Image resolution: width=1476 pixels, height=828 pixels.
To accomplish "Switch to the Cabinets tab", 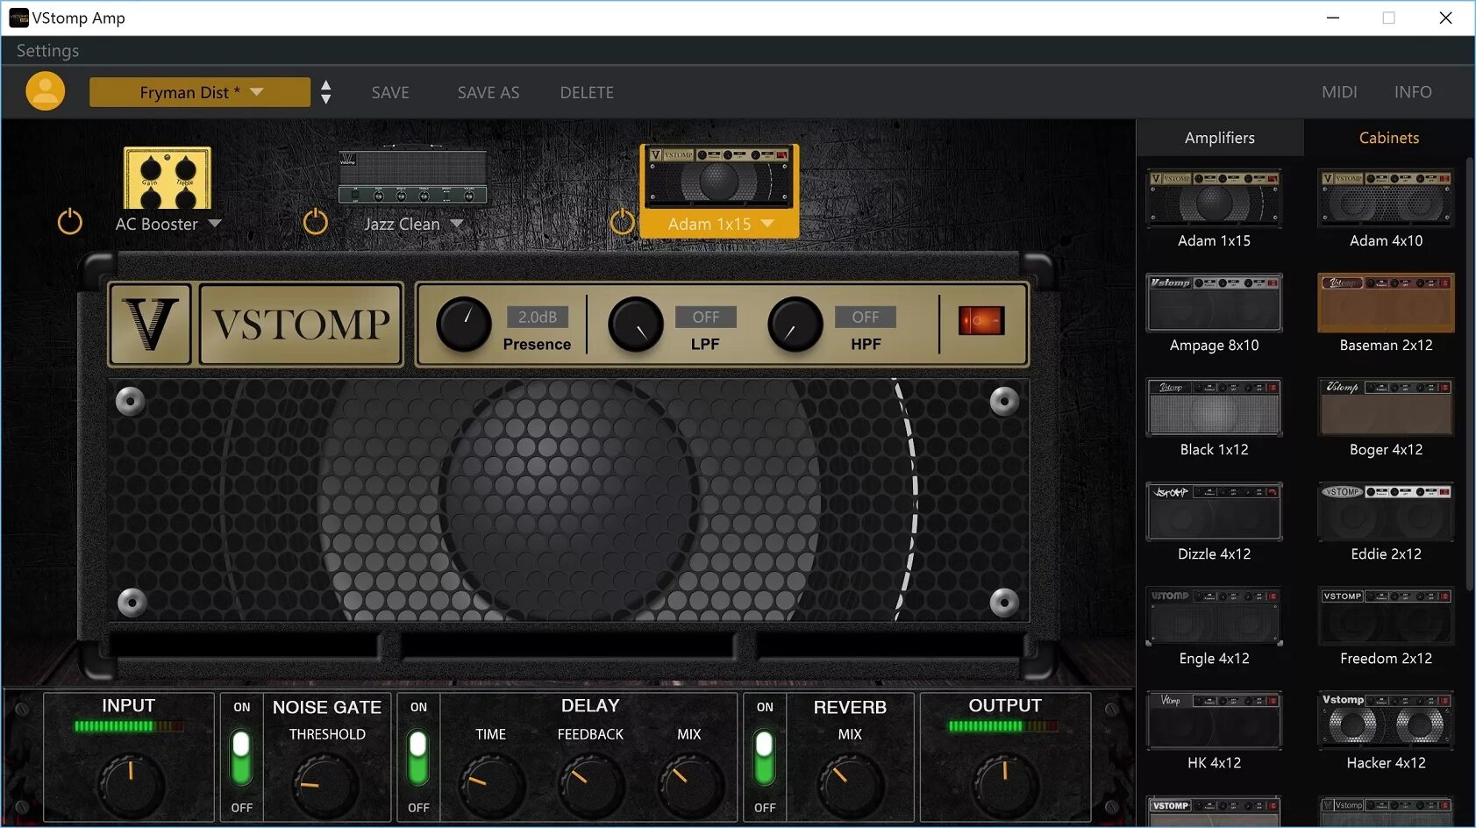I will [x=1389, y=138].
